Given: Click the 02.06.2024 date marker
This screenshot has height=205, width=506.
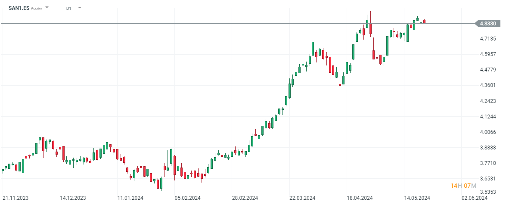Looking at the screenshot, I should coord(475,198).
